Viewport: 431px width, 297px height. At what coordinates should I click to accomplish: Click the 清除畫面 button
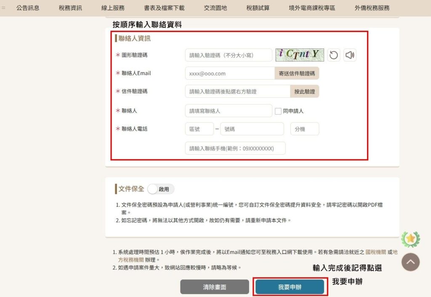(215, 287)
